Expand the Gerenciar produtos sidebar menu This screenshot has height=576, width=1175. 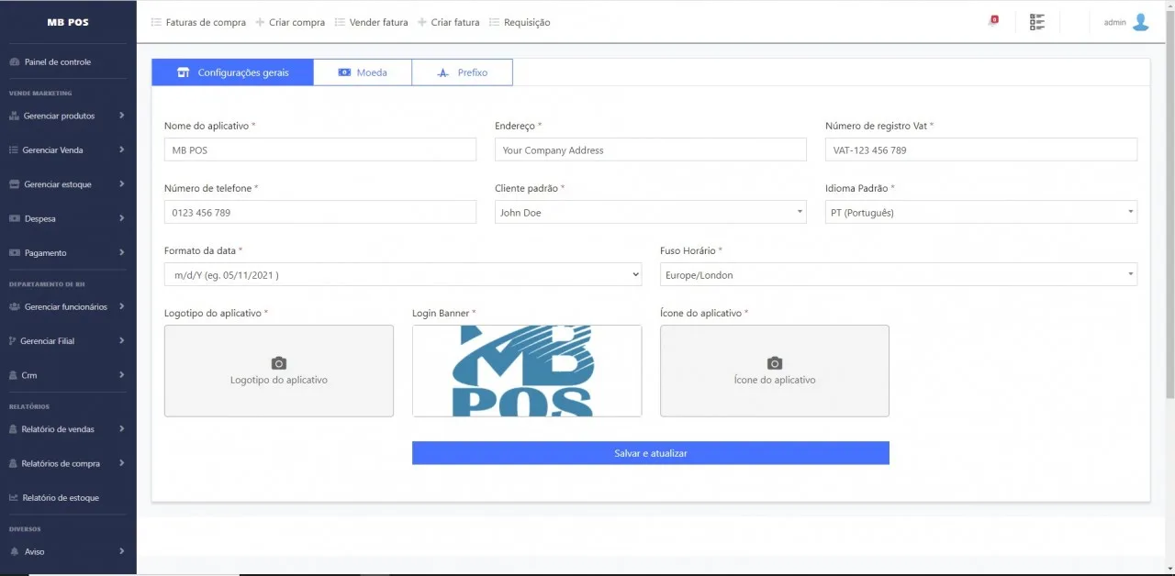(68, 116)
